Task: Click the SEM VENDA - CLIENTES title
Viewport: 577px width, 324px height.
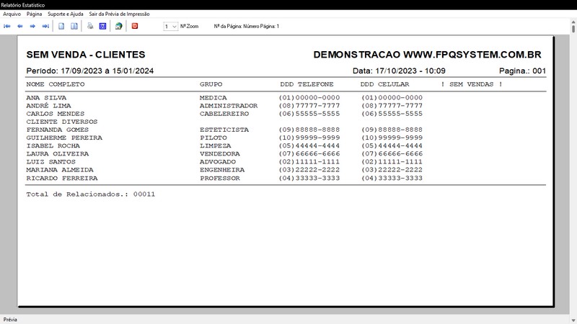Action: (x=86, y=55)
